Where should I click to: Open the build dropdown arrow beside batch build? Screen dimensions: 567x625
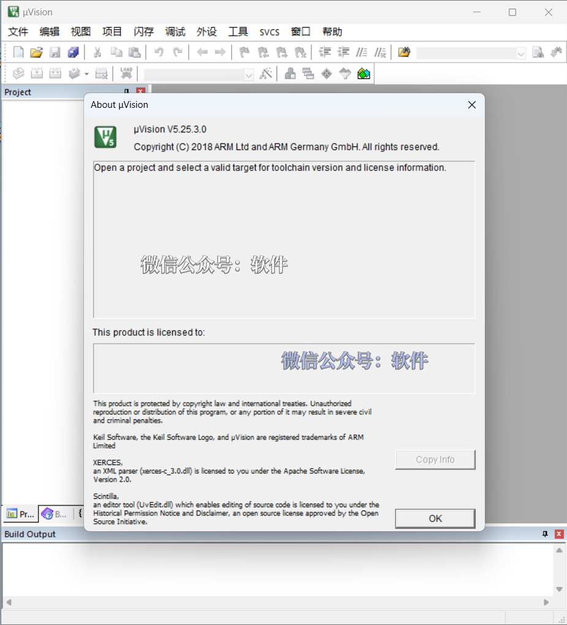(86, 74)
